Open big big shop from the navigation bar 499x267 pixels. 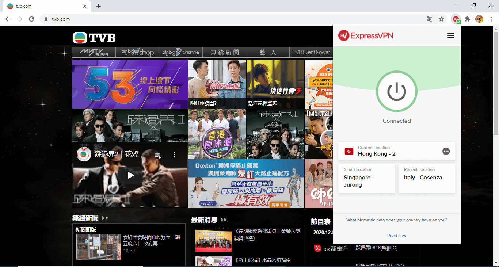pyautogui.click(x=137, y=52)
